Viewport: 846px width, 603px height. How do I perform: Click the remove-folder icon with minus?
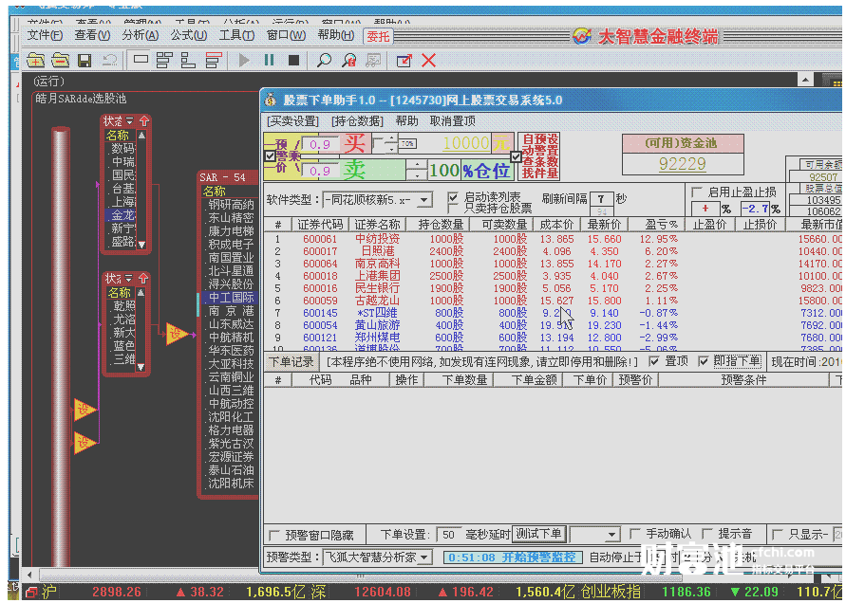[60, 61]
